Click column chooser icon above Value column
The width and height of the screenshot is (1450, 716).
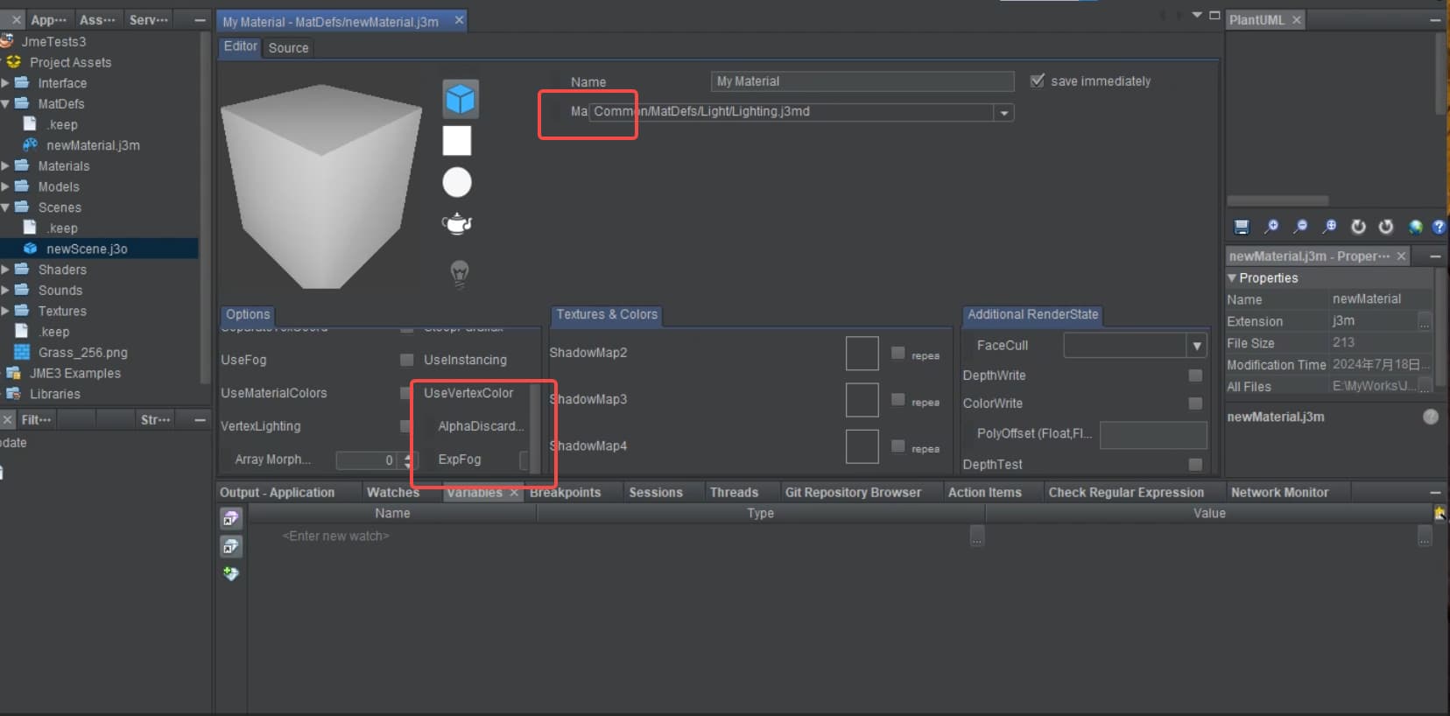click(x=1439, y=513)
